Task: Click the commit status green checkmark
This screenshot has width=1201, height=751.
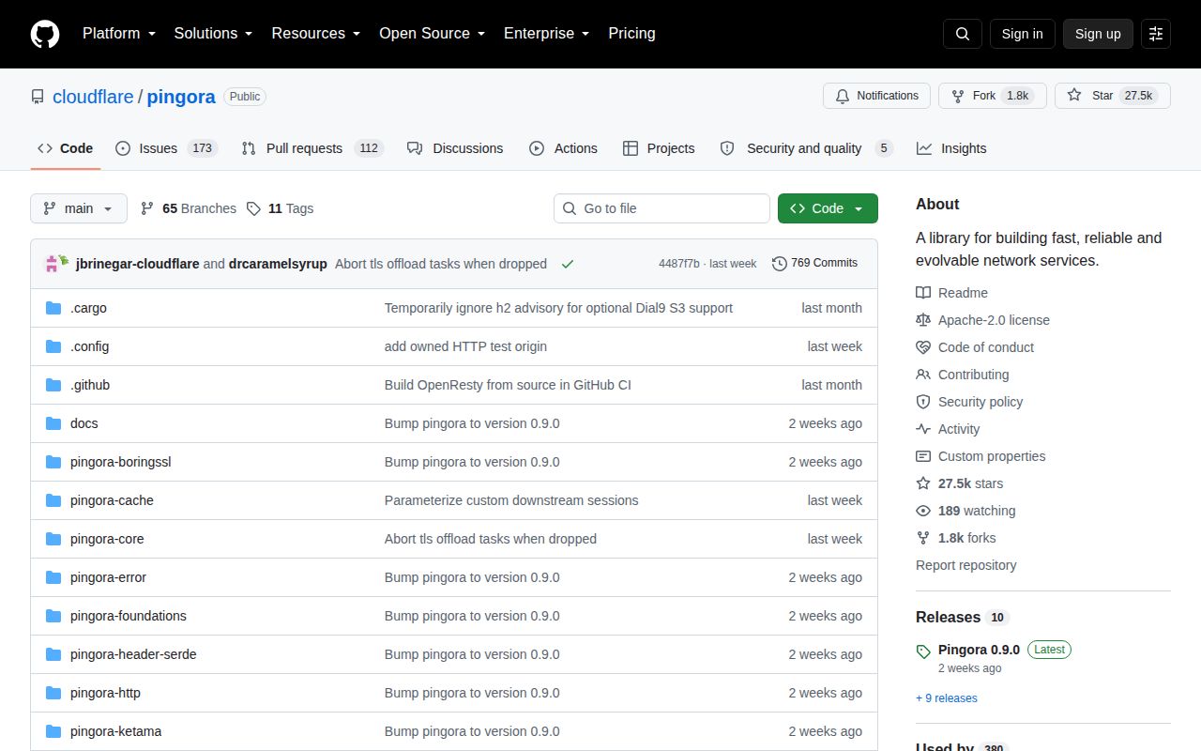Action: [x=568, y=264]
